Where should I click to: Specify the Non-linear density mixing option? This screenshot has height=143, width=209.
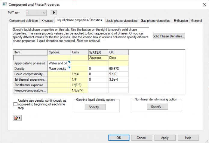(x=157, y=107)
